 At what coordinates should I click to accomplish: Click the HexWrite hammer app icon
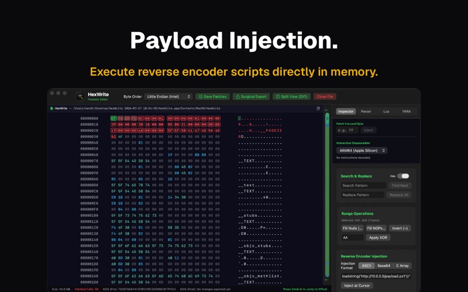(x=80, y=96)
